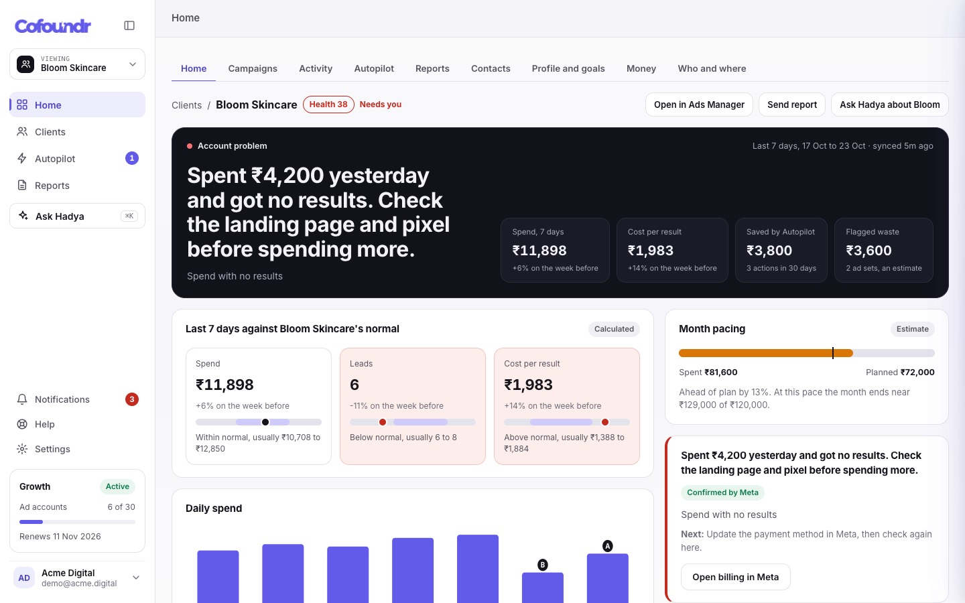Click the Help lifebuoy icon
Image resolution: width=965 pixels, height=603 pixels.
point(22,424)
